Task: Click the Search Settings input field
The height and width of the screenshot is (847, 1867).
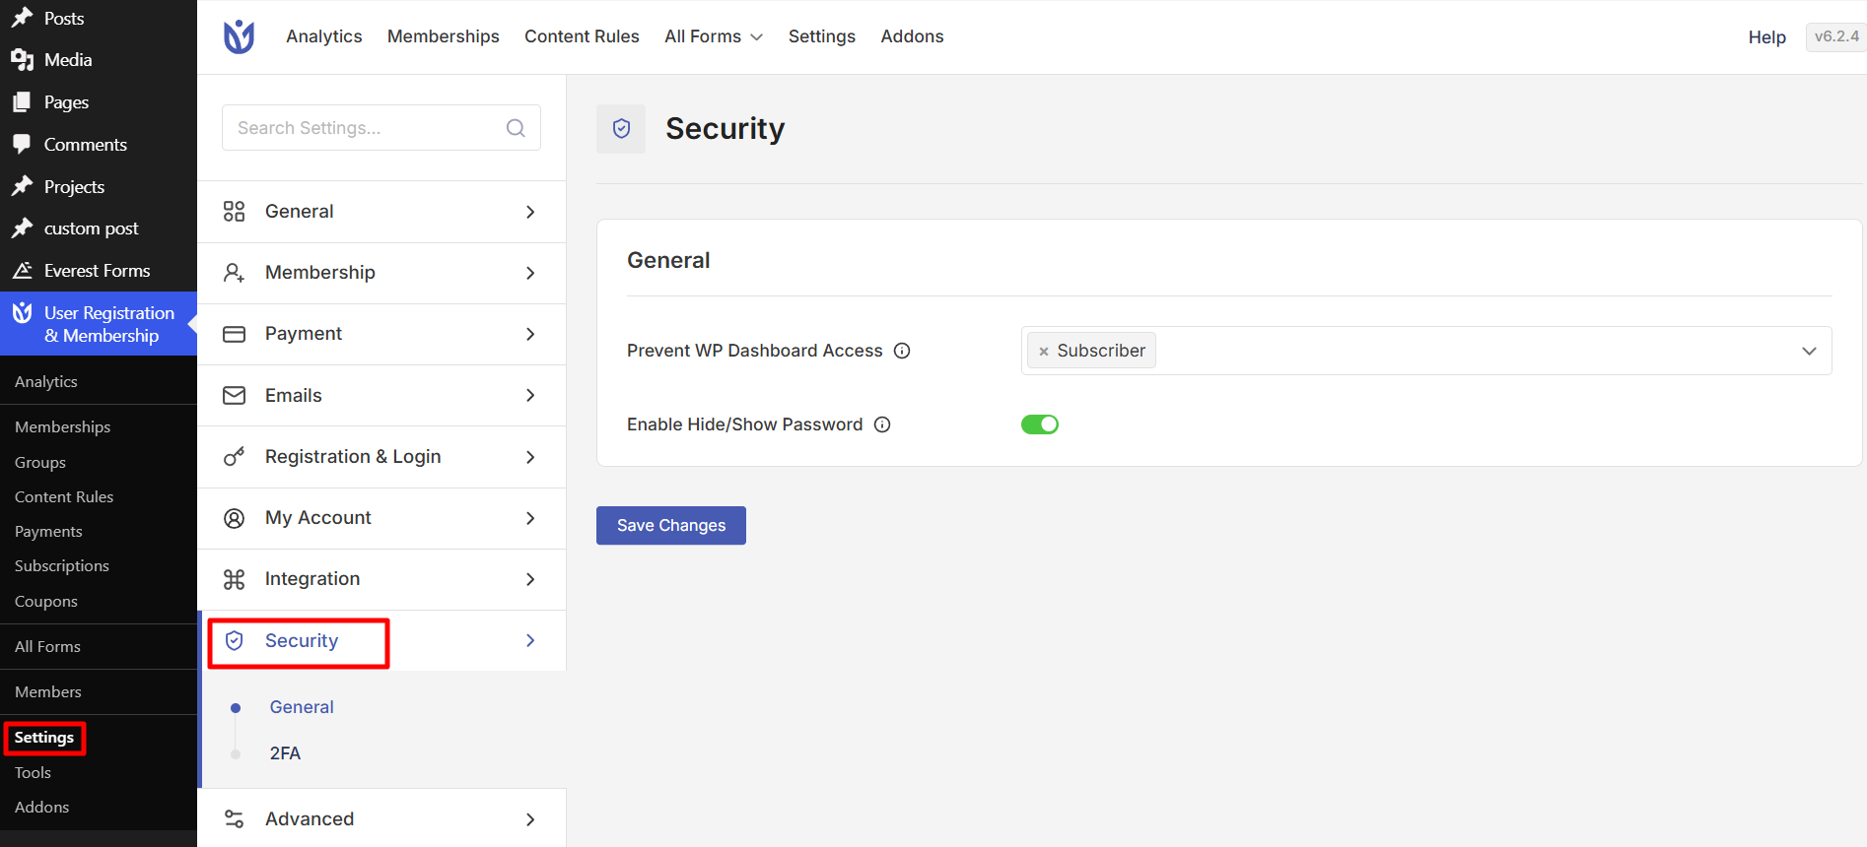Action: point(381,128)
